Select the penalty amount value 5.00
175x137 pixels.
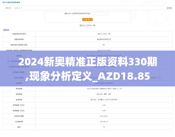(104, 105)
